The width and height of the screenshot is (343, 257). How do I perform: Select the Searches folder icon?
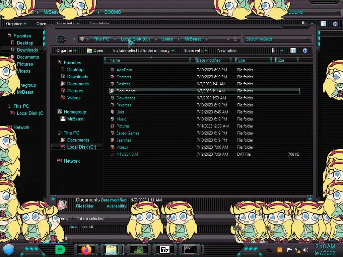tap(113, 140)
